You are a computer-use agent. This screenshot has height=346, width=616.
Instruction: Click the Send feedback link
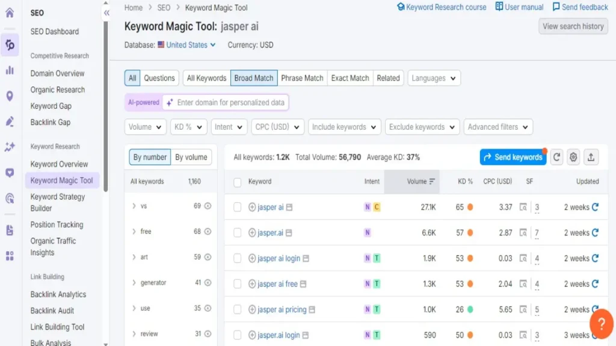(x=581, y=7)
